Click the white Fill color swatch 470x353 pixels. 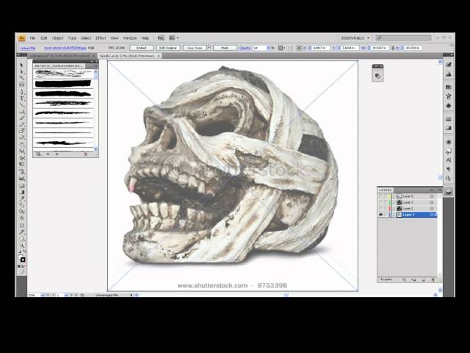pyautogui.click(x=20, y=257)
